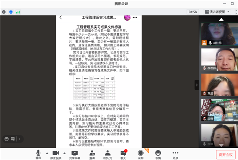Check the green network signal icon
Viewport: 238px width, 160px height.
tap(18, 12)
